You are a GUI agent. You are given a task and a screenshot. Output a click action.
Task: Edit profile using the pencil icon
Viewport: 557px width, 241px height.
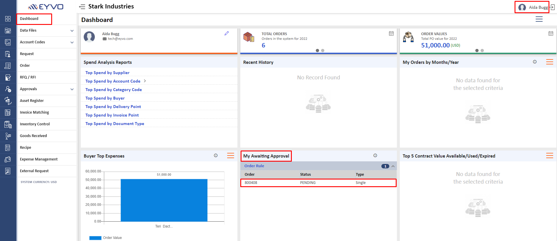pyautogui.click(x=227, y=33)
